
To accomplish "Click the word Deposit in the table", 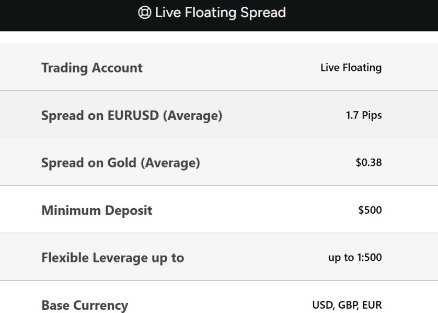I will [127, 211].
